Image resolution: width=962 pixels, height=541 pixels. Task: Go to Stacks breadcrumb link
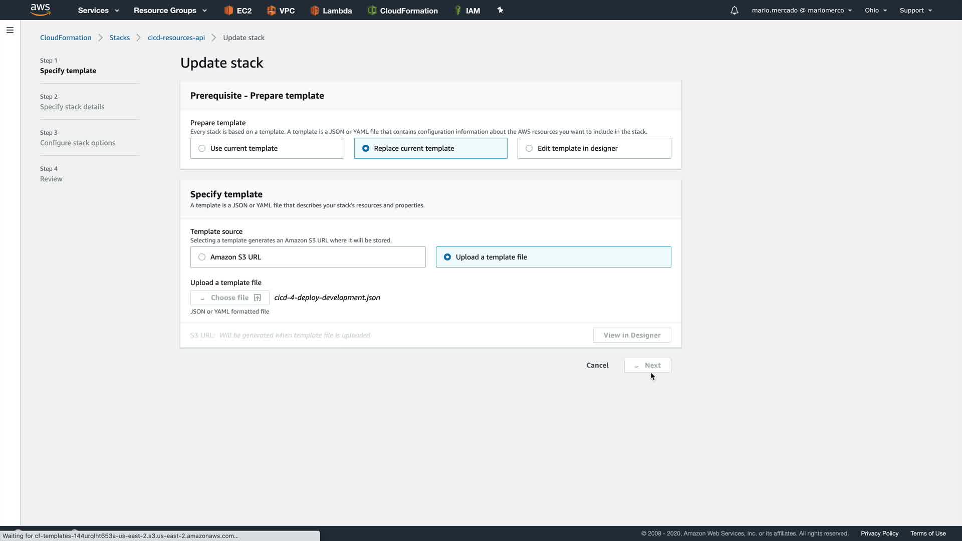coord(119,38)
